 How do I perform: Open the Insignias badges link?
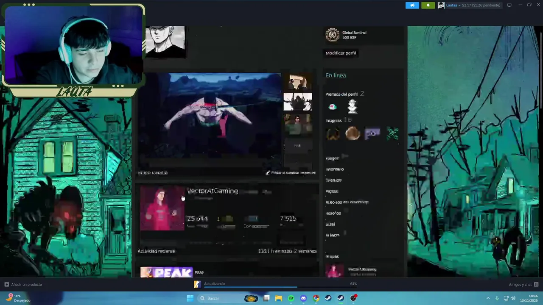(x=333, y=120)
